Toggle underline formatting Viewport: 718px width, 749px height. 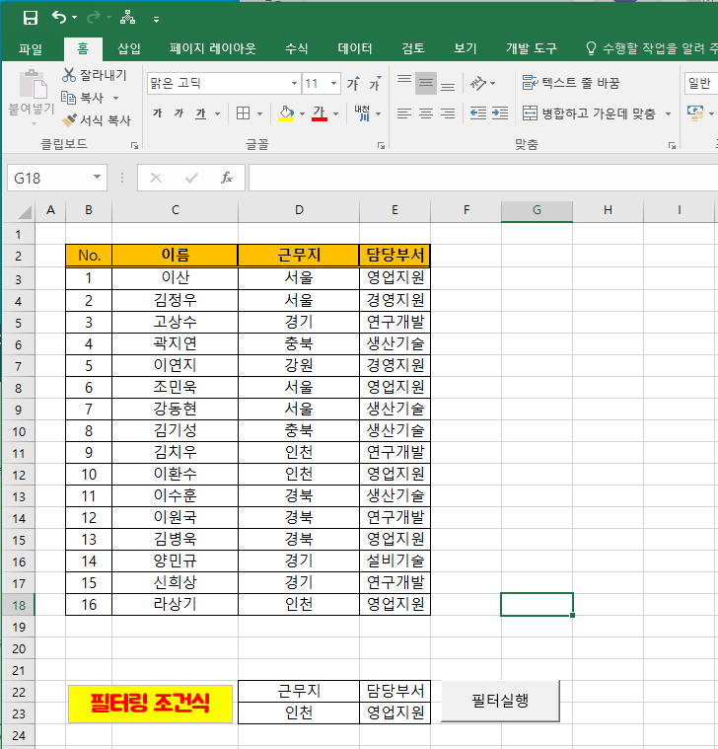coord(201,113)
